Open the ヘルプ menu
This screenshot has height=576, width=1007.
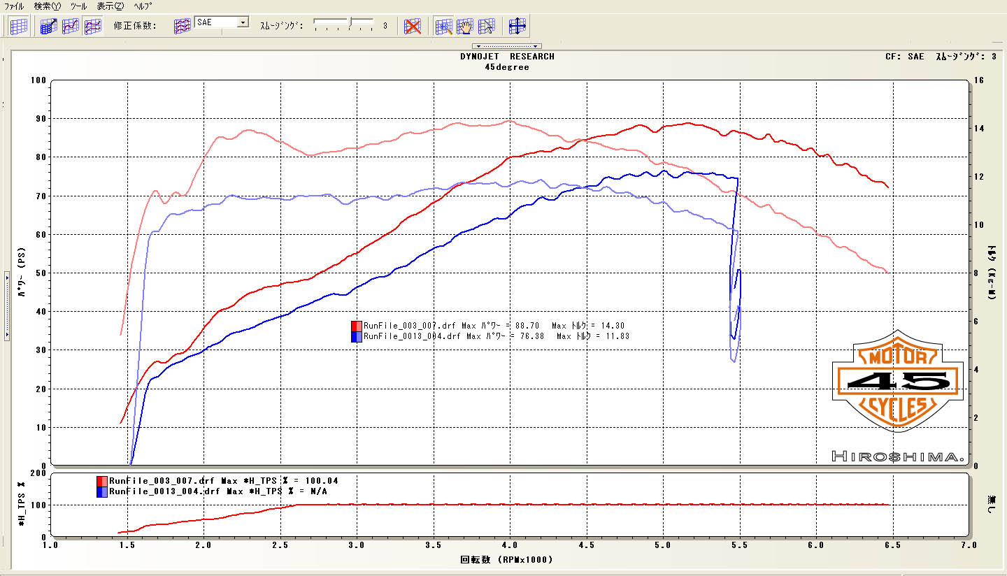[142, 6]
